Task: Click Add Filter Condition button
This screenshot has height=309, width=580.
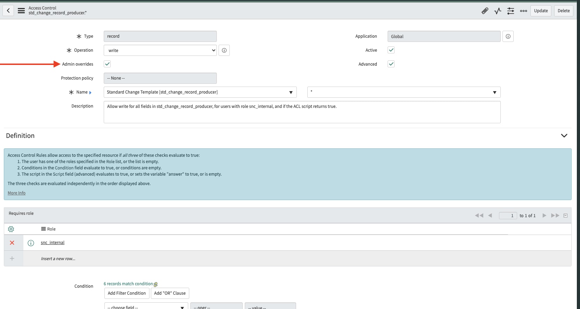Action: pos(127,293)
